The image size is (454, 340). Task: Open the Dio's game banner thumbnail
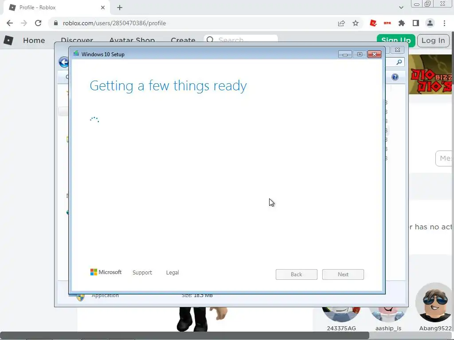430,74
